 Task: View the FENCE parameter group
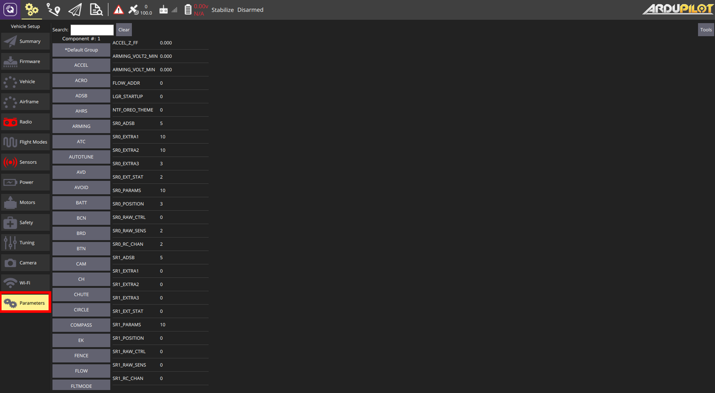(81, 356)
